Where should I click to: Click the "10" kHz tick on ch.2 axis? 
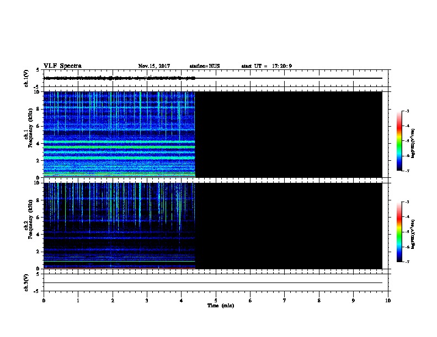(37, 183)
